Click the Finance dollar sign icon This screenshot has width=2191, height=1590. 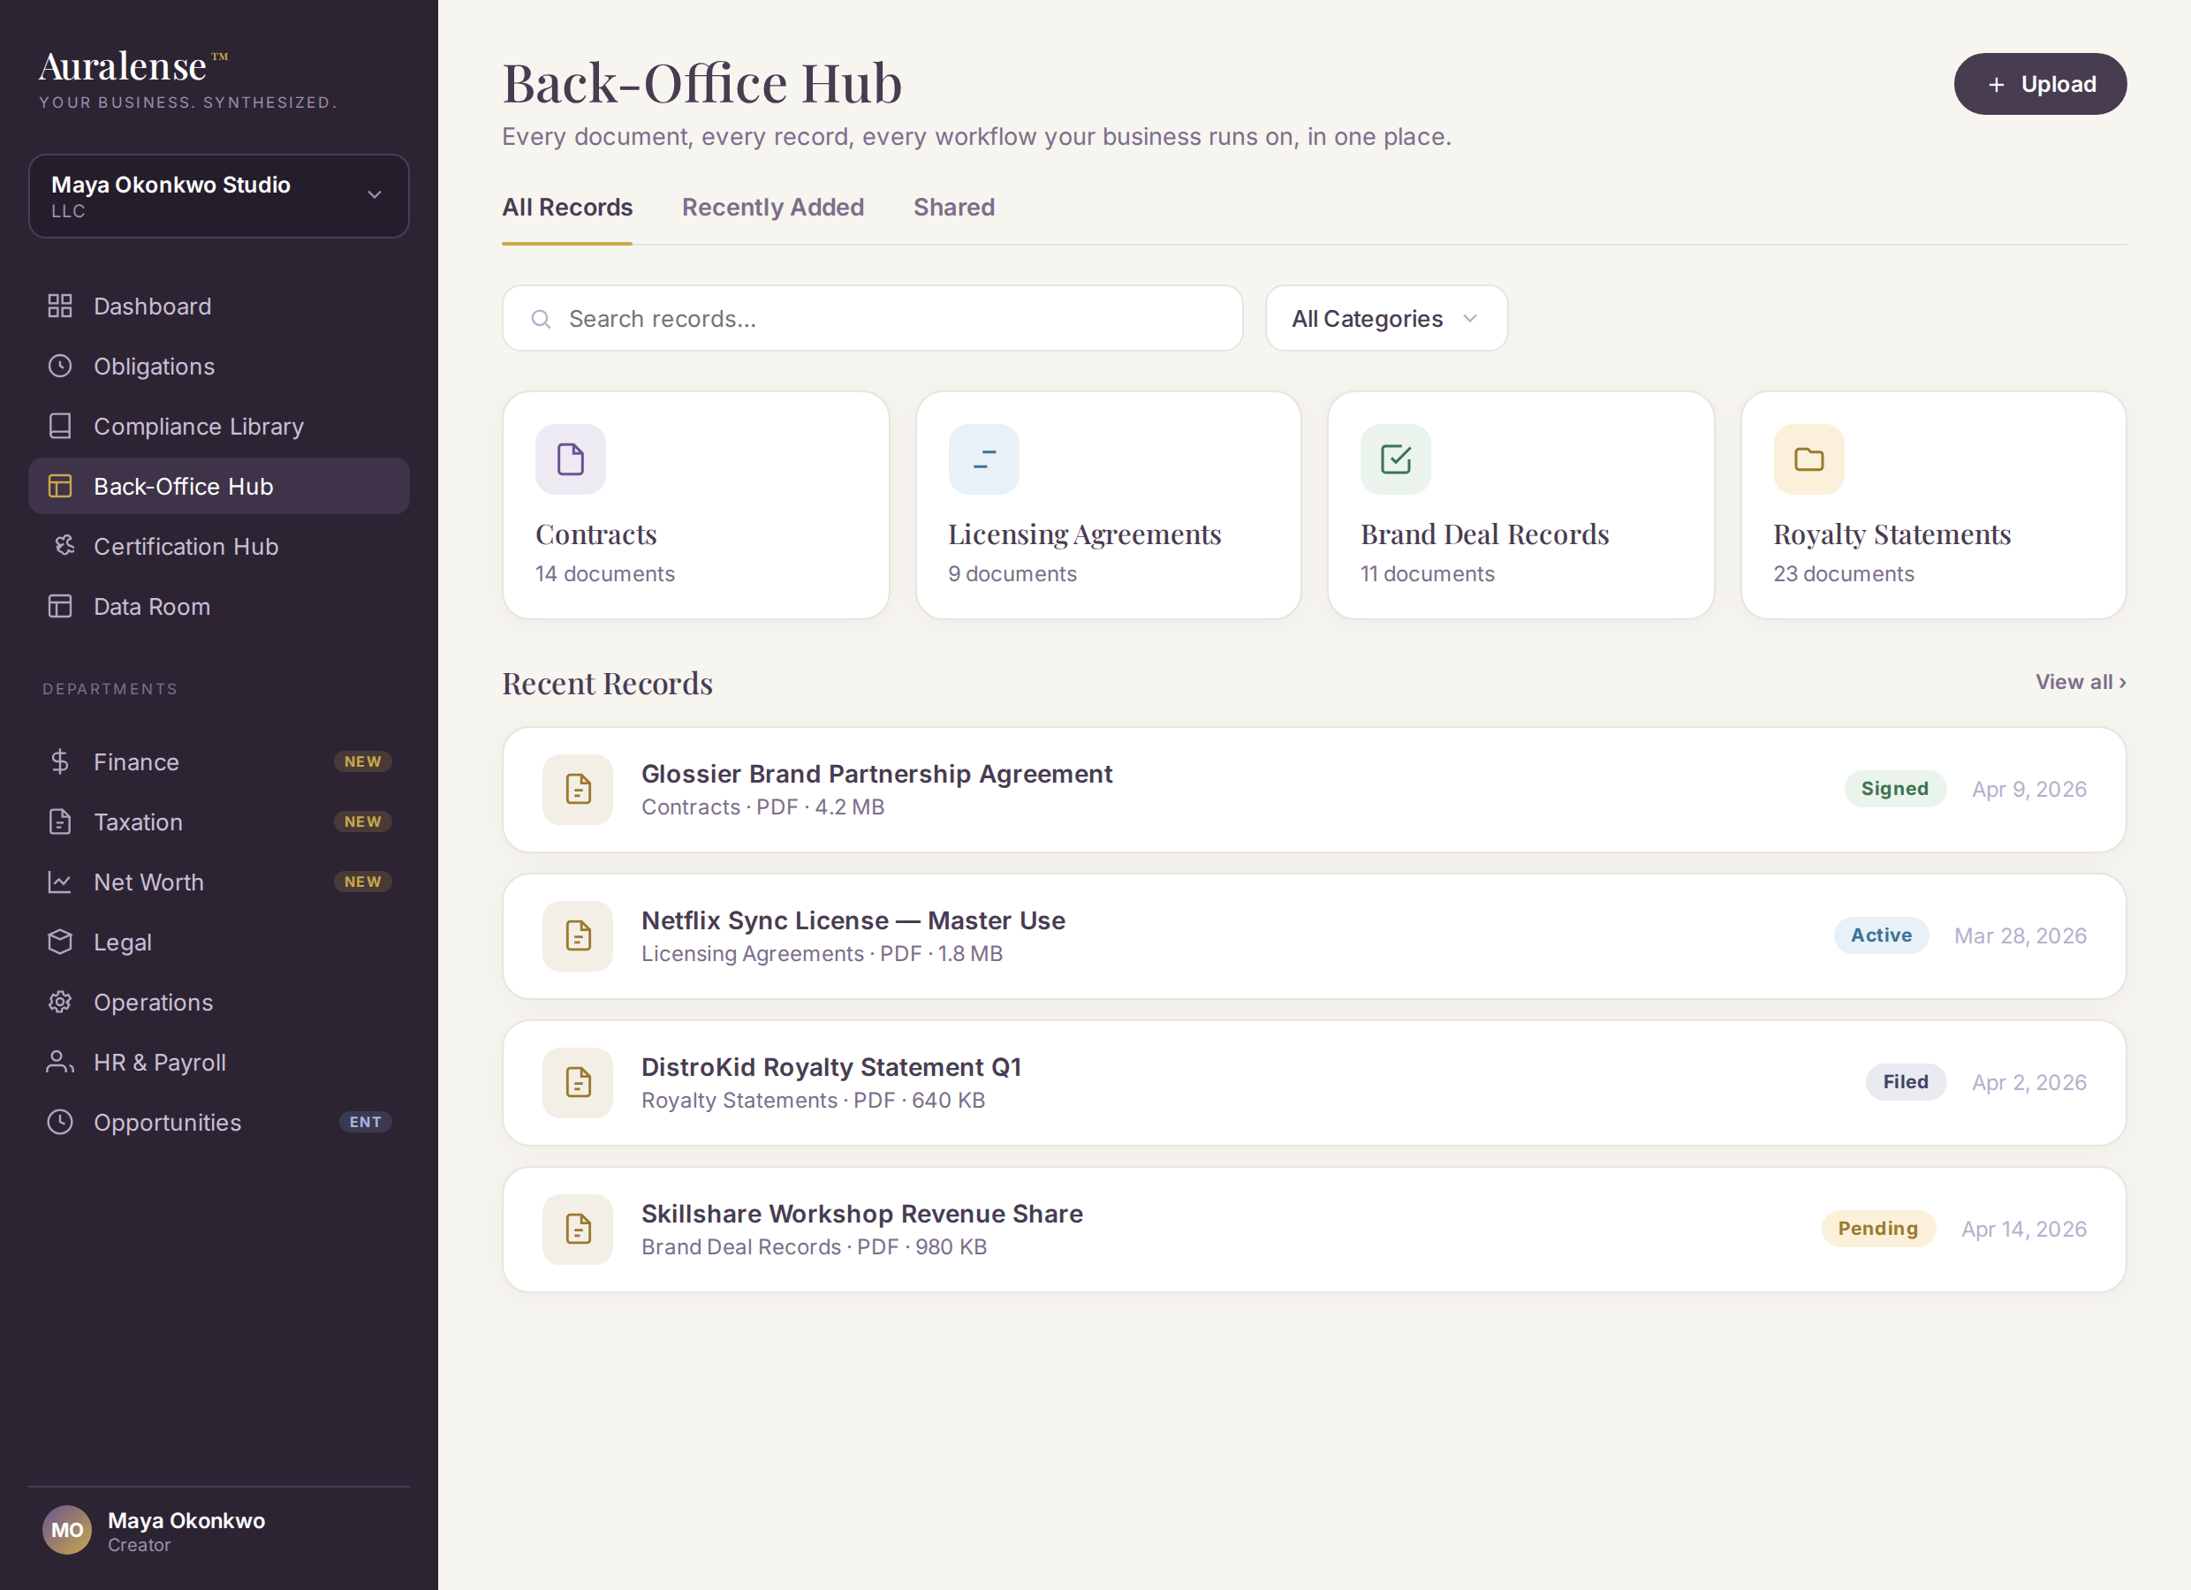tap(60, 762)
